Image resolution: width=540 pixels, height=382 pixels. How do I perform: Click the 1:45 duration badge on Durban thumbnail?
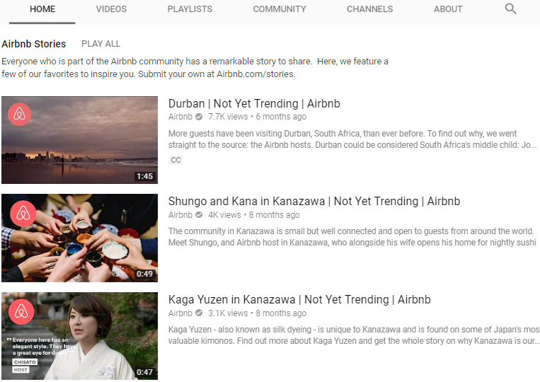144,176
